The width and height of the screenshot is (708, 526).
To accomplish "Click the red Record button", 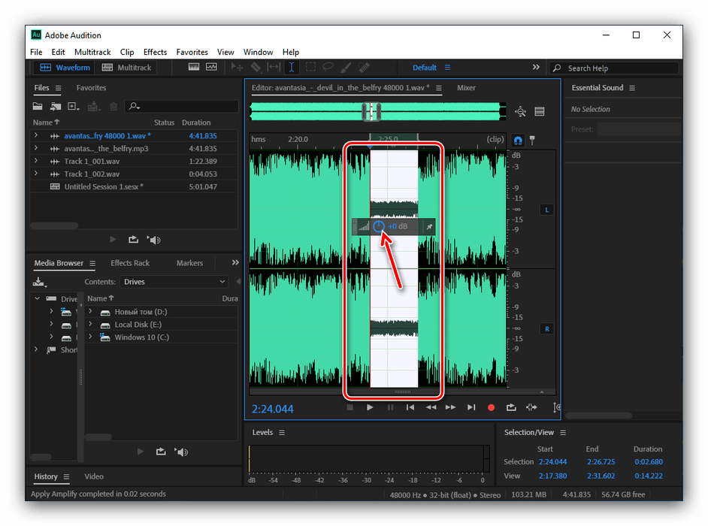I will [491, 407].
